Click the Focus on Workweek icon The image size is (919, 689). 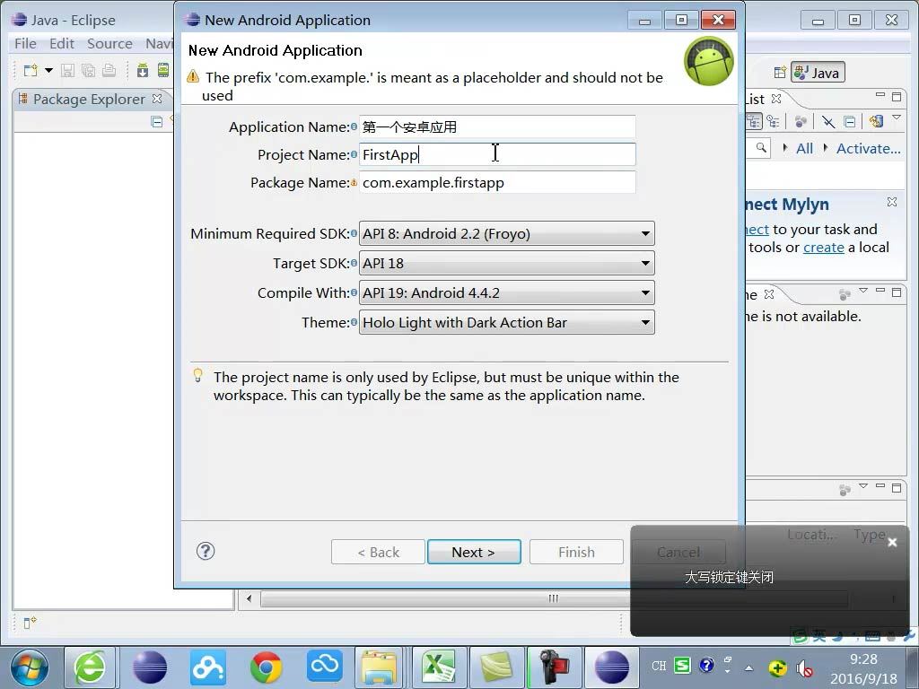click(801, 121)
